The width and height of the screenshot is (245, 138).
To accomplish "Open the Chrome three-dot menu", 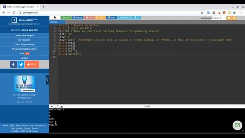I will 242,13.
